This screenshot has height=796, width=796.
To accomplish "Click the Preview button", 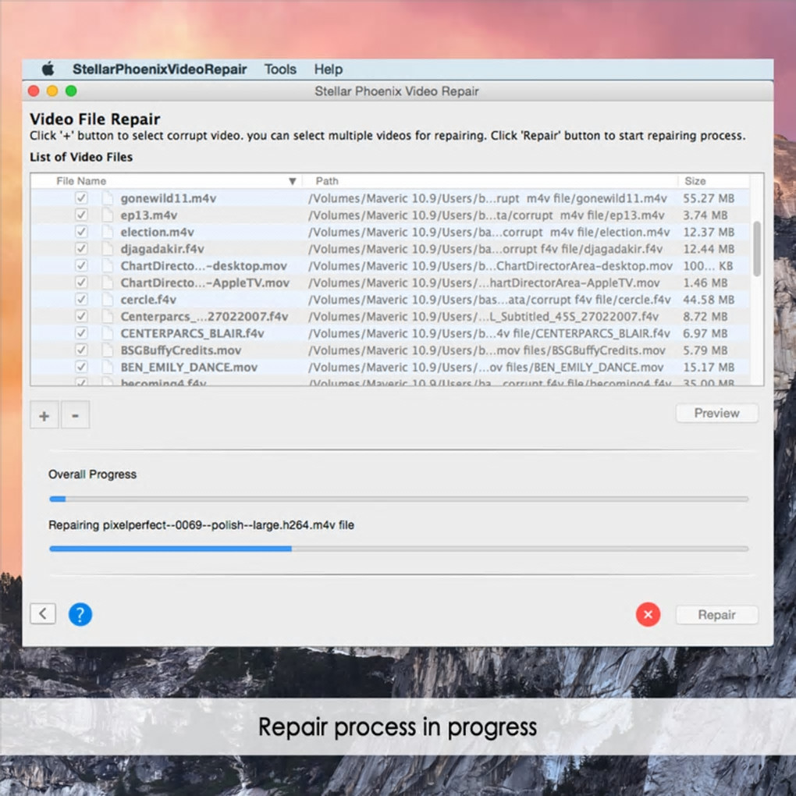I will point(717,414).
